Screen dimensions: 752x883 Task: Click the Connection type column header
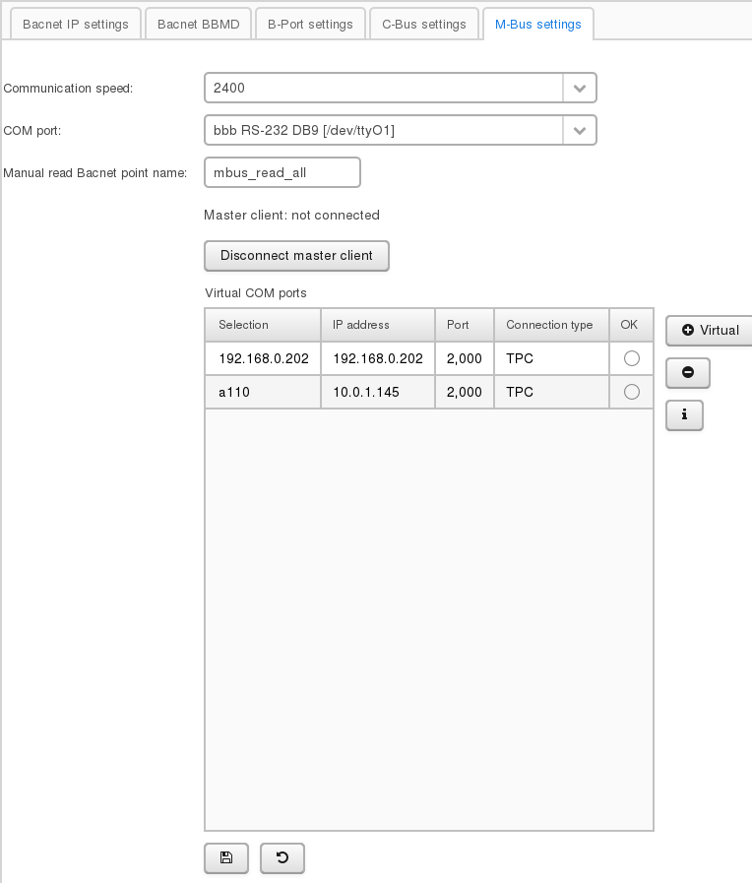[x=550, y=325]
